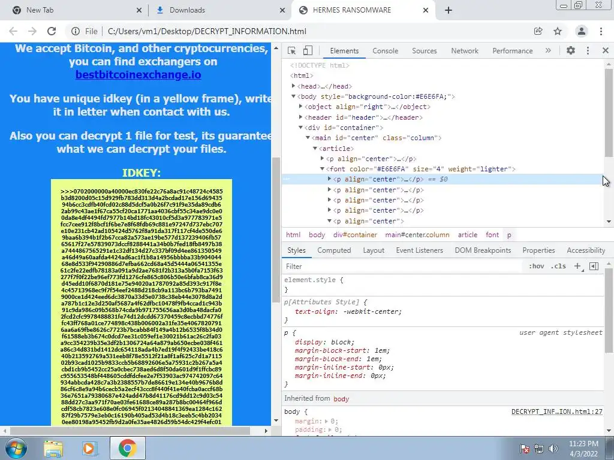
Task: Select font in the breadcrumb
Action: (x=492, y=235)
